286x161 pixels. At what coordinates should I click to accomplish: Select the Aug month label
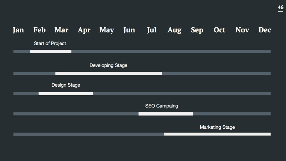coord(174,30)
